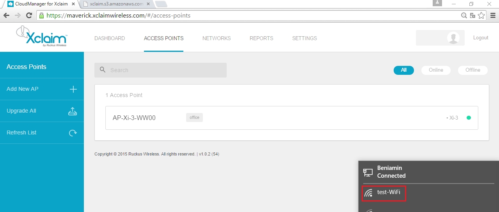Click the Beniamin Connected network entry
The width and height of the screenshot is (499, 212).
pyautogui.click(x=428, y=172)
